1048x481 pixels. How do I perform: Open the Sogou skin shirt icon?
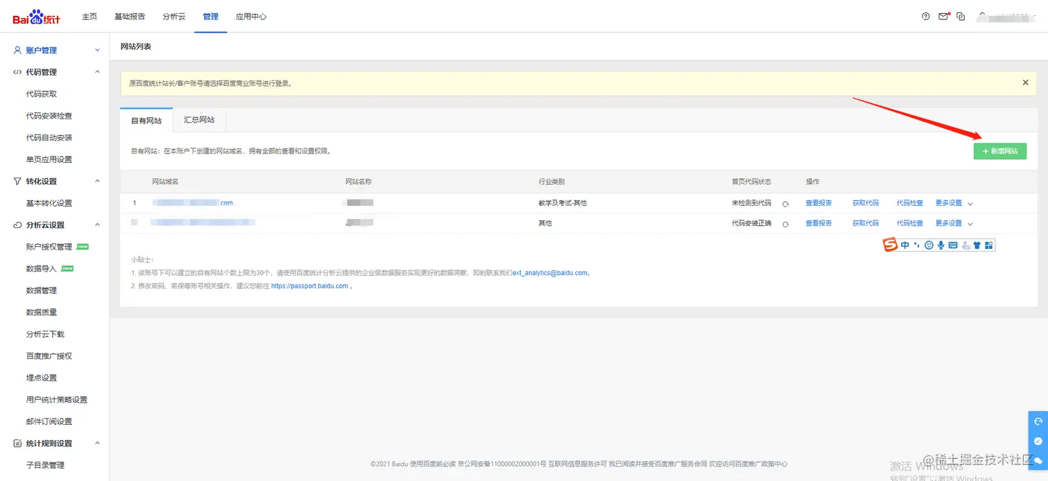coord(977,245)
